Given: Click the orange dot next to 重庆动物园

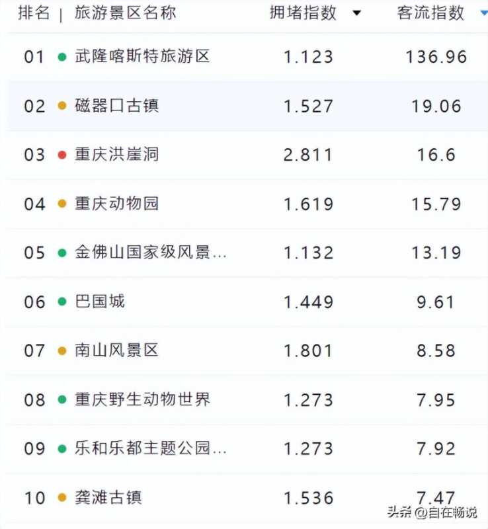Looking at the screenshot, I should (62, 204).
